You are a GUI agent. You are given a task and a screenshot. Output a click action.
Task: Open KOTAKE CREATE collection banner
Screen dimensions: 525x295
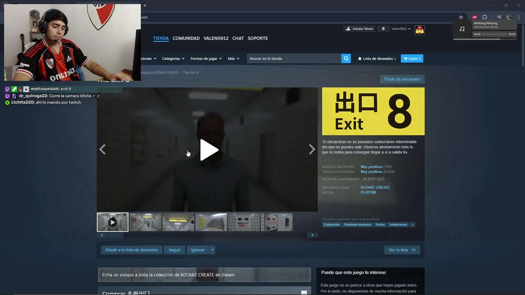[204, 275]
